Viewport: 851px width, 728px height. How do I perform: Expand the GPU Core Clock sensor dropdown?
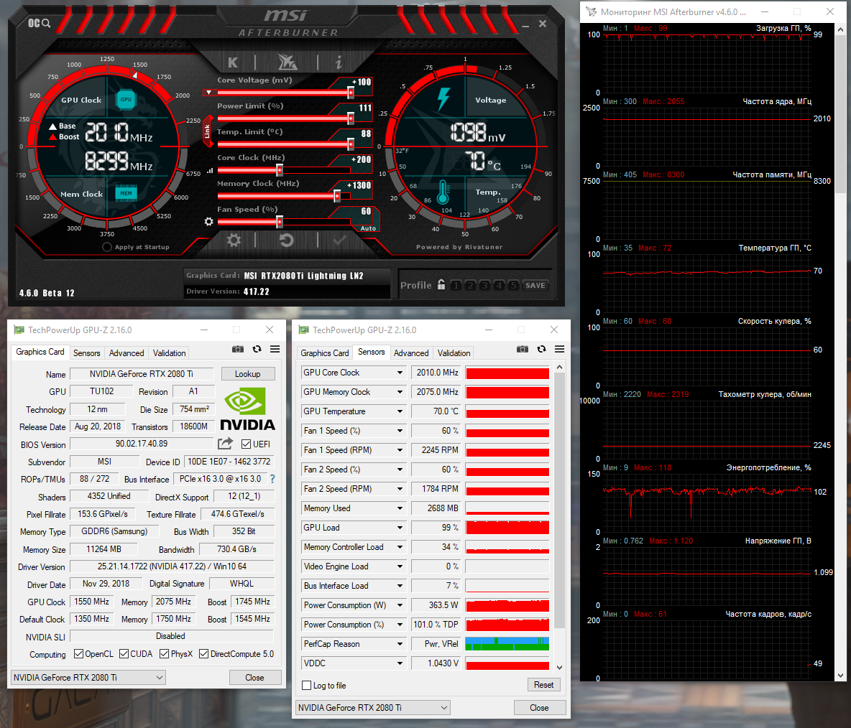400,373
